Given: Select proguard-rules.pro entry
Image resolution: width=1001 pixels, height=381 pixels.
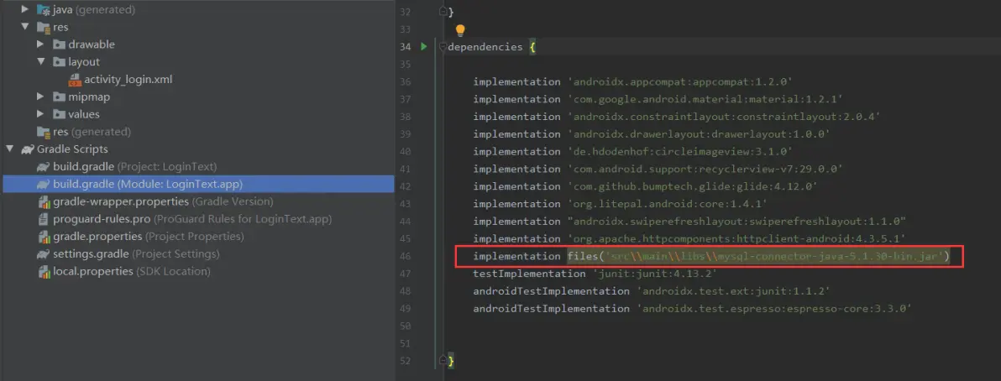Looking at the screenshot, I should point(192,219).
